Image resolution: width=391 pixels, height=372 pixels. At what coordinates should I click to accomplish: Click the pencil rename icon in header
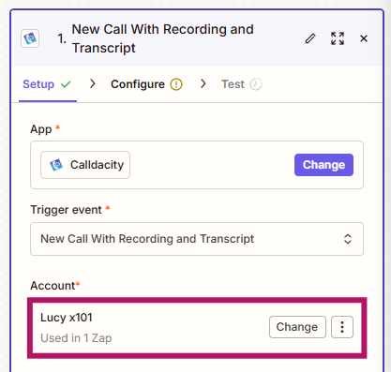pyautogui.click(x=310, y=38)
